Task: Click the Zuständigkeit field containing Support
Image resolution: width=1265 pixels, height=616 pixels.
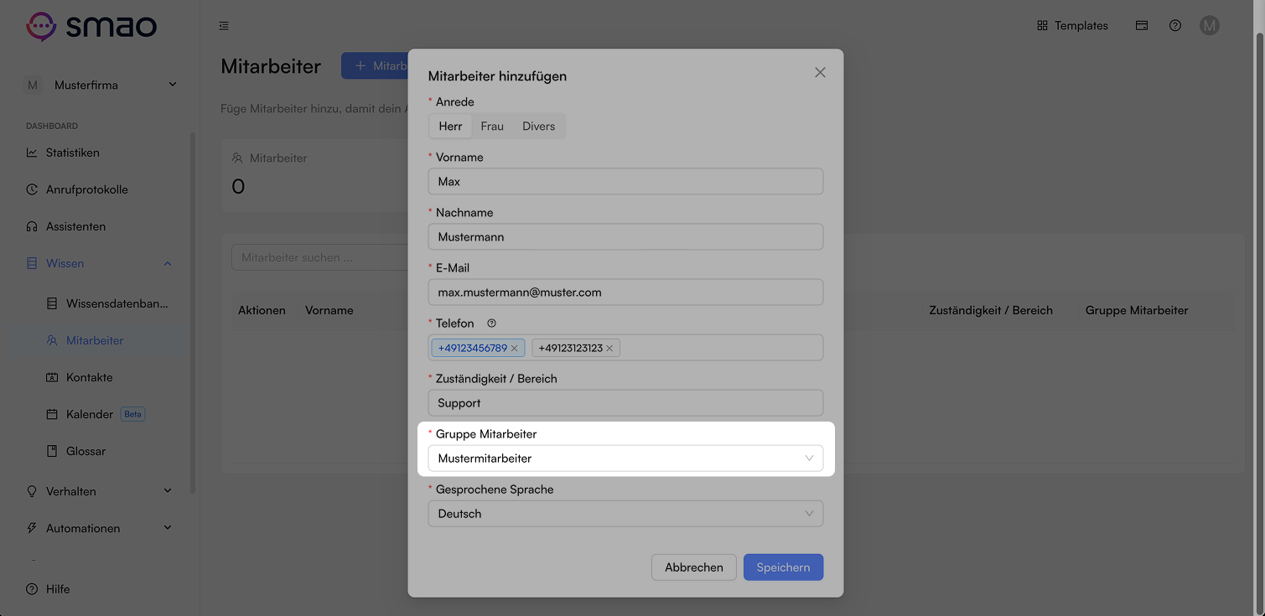Action: 625,403
